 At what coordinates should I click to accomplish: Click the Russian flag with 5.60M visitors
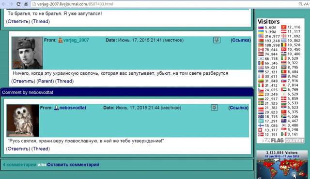point(261,28)
